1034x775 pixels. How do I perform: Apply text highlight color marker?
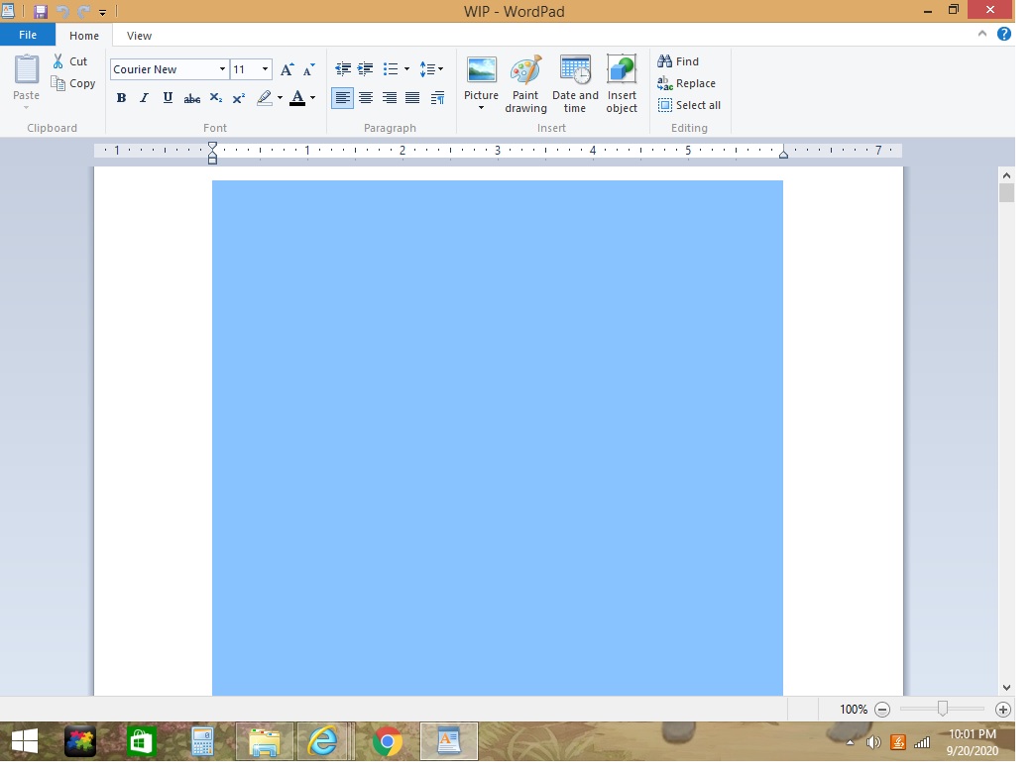(x=265, y=99)
